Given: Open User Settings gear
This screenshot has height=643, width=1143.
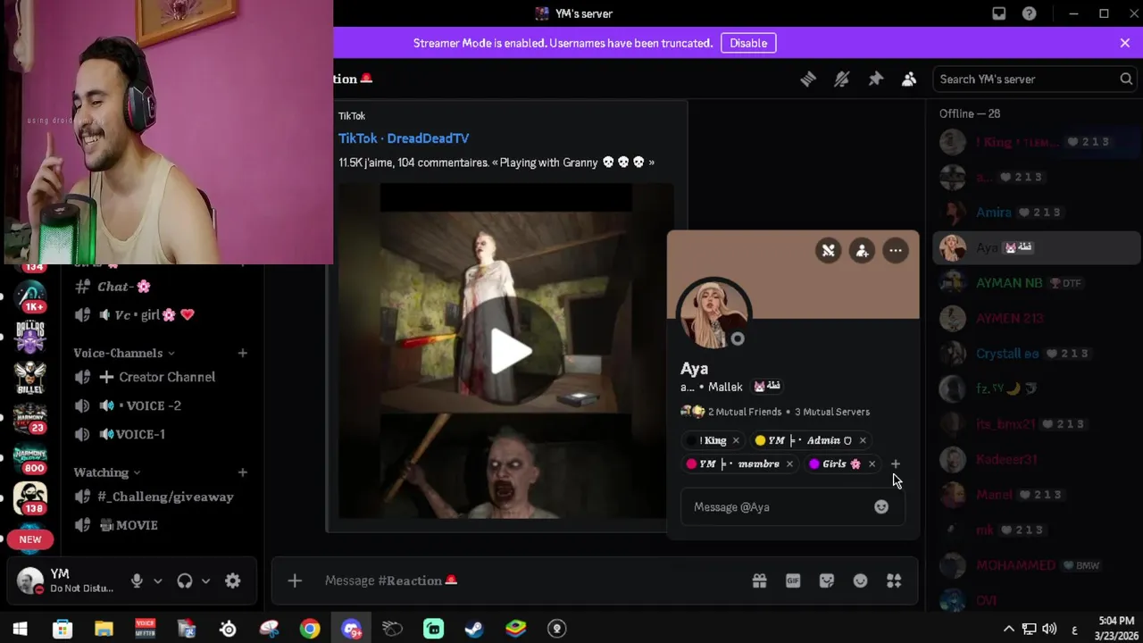Looking at the screenshot, I should (x=232, y=580).
